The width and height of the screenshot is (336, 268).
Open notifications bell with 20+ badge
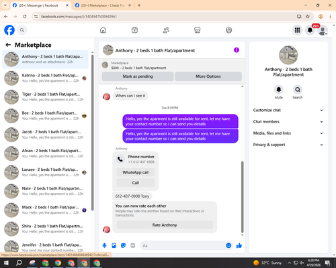310,30
